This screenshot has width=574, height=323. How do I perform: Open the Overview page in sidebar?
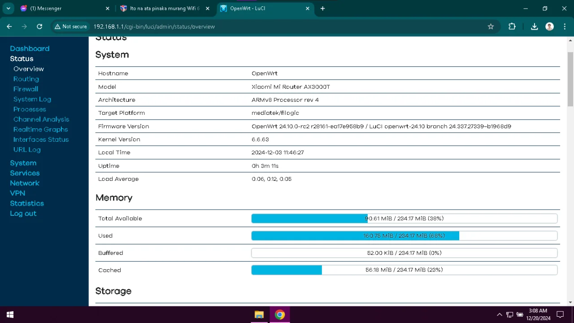(29, 69)
